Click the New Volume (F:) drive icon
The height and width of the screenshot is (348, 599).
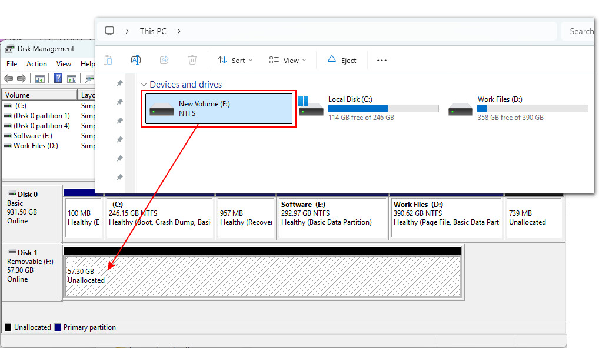[162, 109]
